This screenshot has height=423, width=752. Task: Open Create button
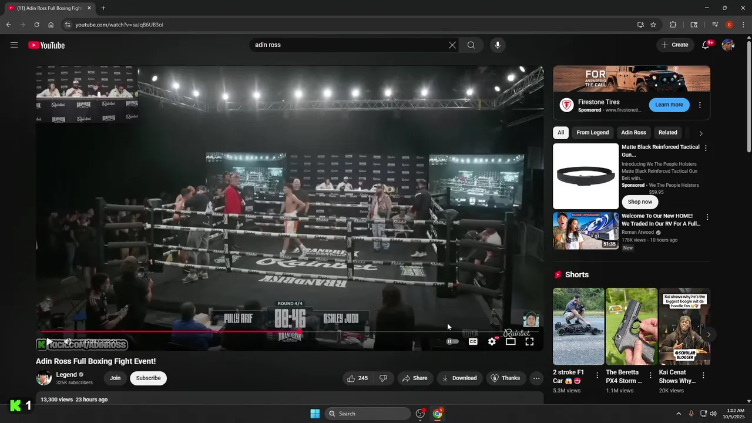674,45
